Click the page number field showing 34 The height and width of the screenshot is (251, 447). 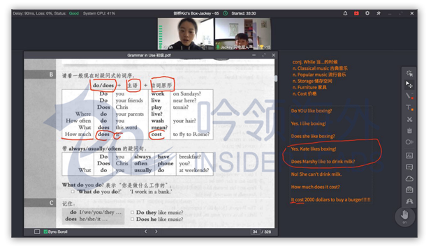[255, 231]
